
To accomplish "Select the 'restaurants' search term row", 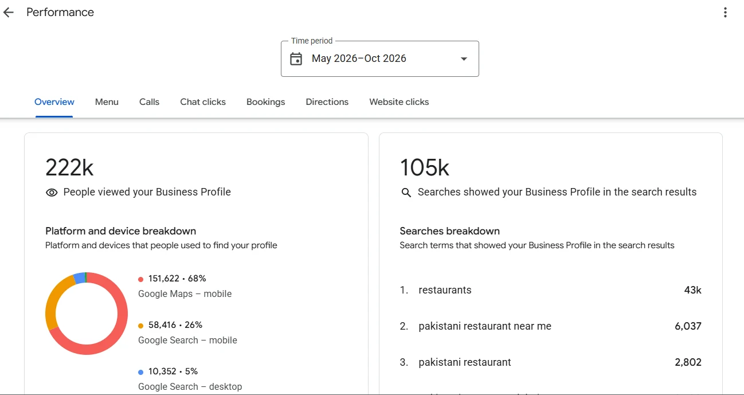I will click(x=550, y=290).
